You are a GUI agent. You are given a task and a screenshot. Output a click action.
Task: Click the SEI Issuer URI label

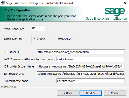coord(12,52)
